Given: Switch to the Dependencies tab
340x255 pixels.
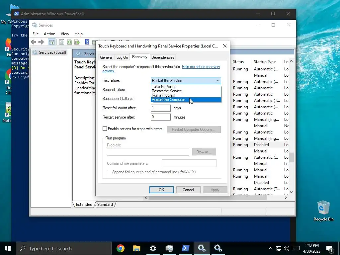Looking at the screenshot, I should point(163,57).
